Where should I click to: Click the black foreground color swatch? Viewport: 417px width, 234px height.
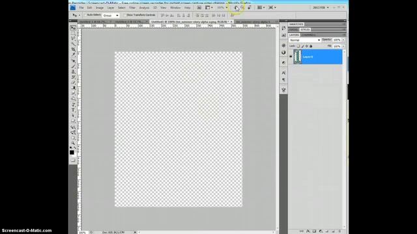[x=72, y=152]
